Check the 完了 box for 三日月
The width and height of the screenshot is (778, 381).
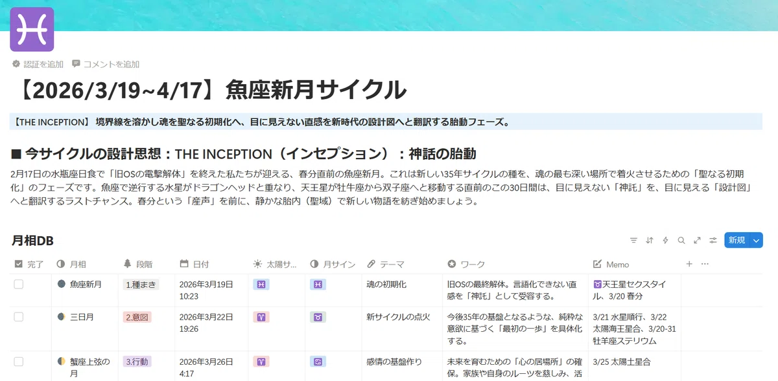19,316
